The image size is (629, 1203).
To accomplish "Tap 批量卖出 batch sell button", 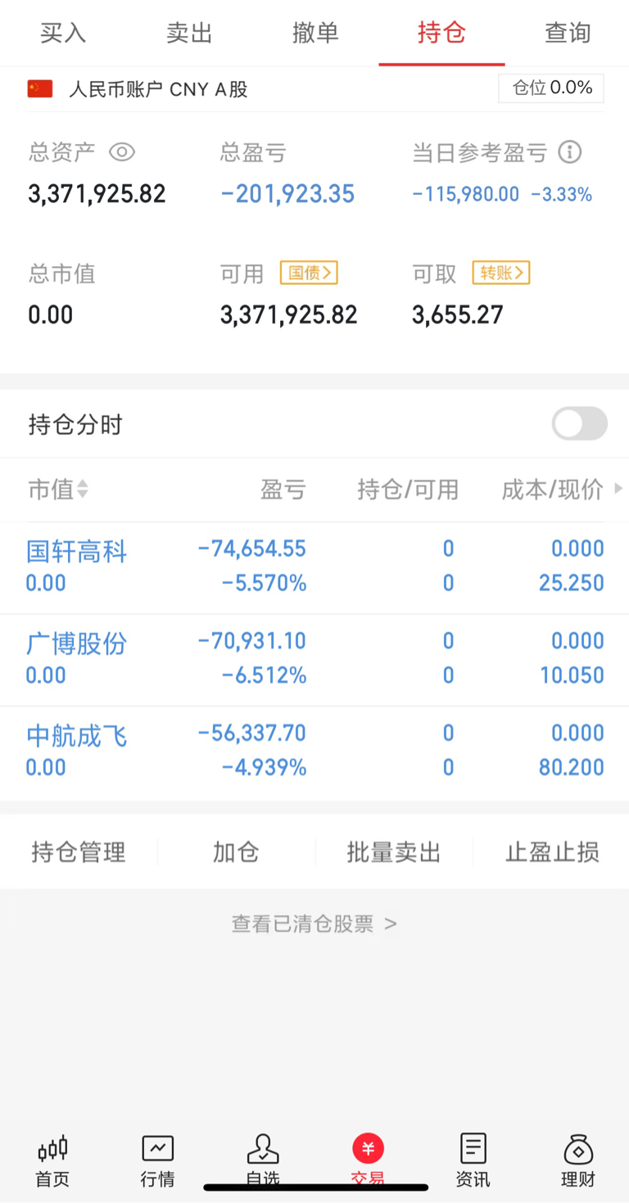I will (394, 853).
